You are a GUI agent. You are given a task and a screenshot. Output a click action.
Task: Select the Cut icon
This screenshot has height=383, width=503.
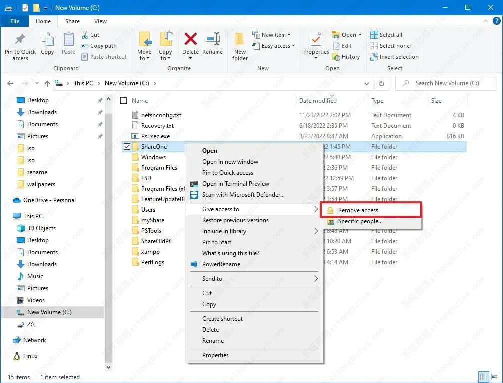[85, 35]
